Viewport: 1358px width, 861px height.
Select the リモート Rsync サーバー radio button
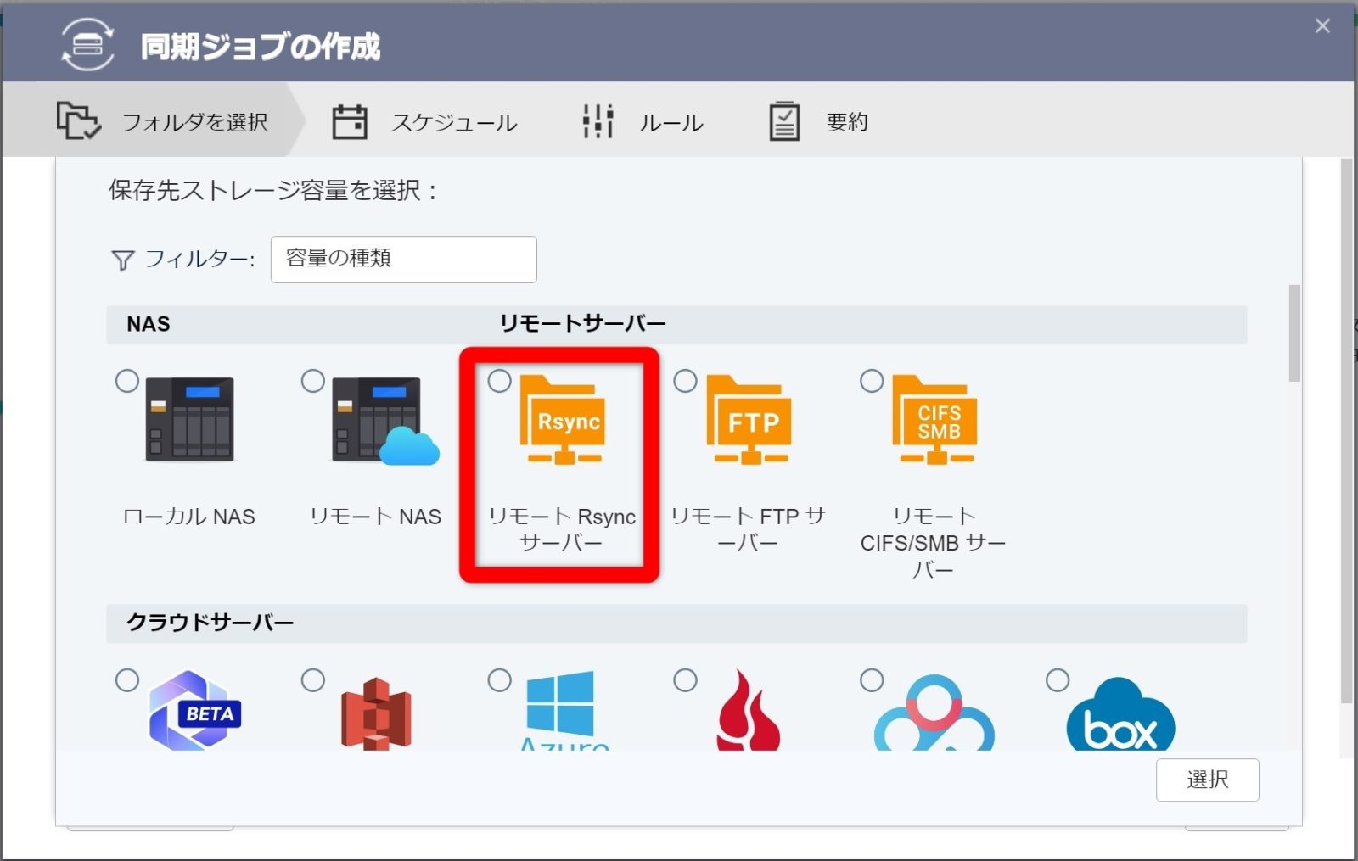click(x=499, y=381)
